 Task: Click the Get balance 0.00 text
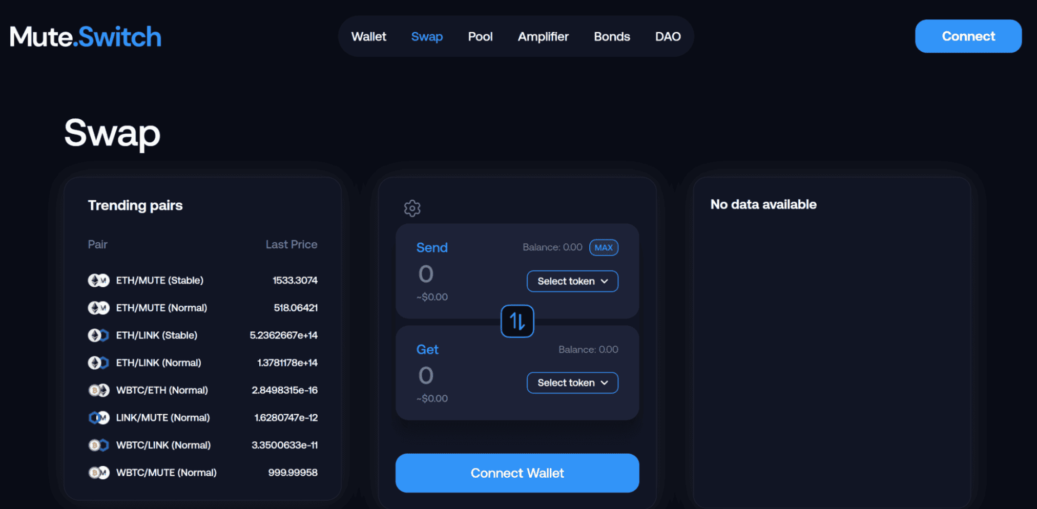pos(588,350)
